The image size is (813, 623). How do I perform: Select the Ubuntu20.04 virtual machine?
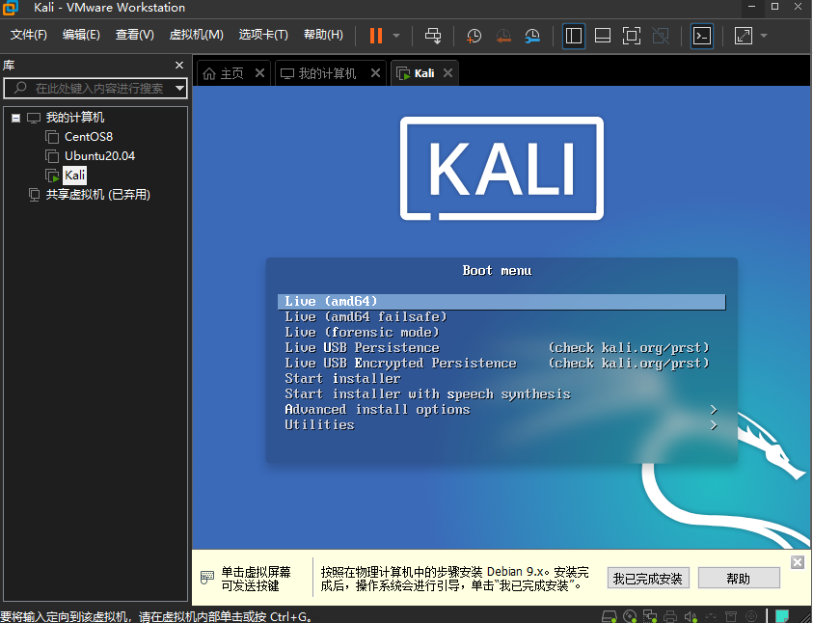pos(99,156)
